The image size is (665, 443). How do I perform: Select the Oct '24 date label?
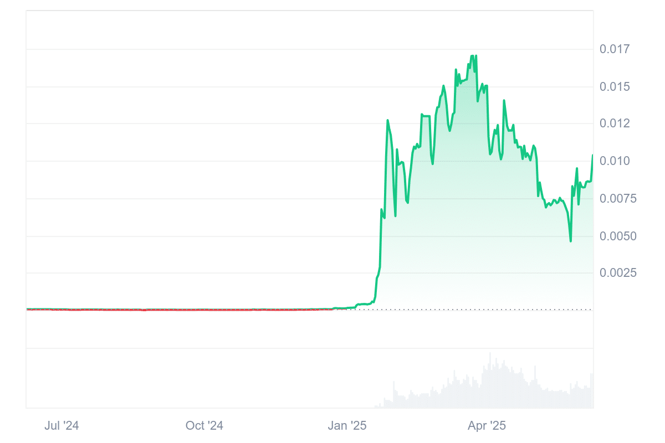click(x=204, y=426)
